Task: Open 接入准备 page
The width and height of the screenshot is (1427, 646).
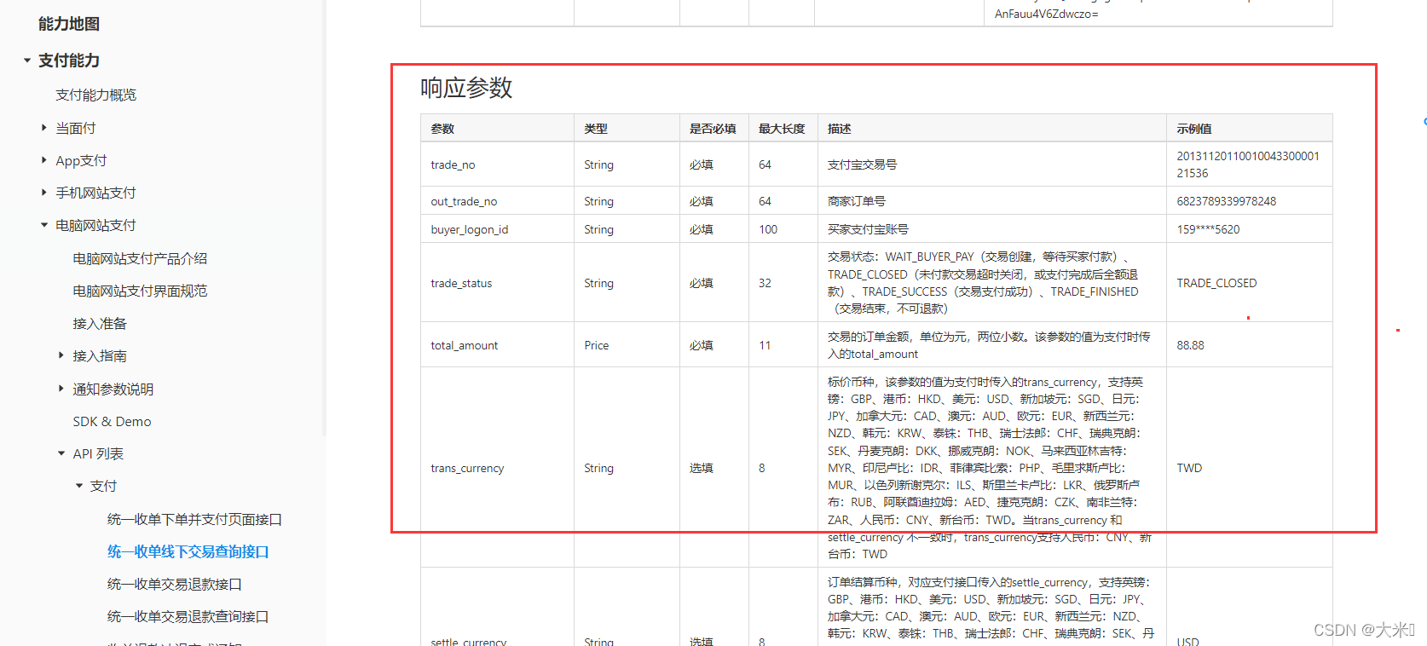Action: 100,323
